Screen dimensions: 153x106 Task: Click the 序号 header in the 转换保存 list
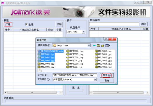pyautogui.click(x=94, y=29)
